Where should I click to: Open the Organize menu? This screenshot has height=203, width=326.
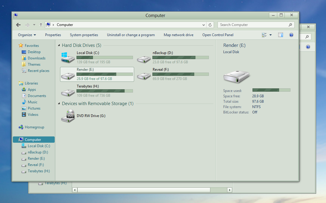[x=27, y=35]
